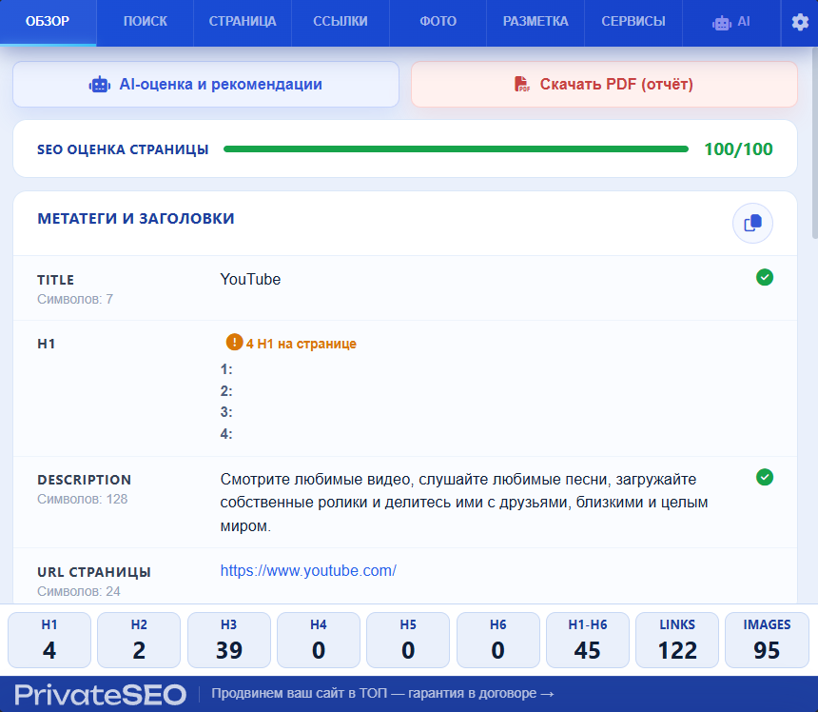
Task: Click the H3 count tile showing 39
Action: tap(229, 640)
